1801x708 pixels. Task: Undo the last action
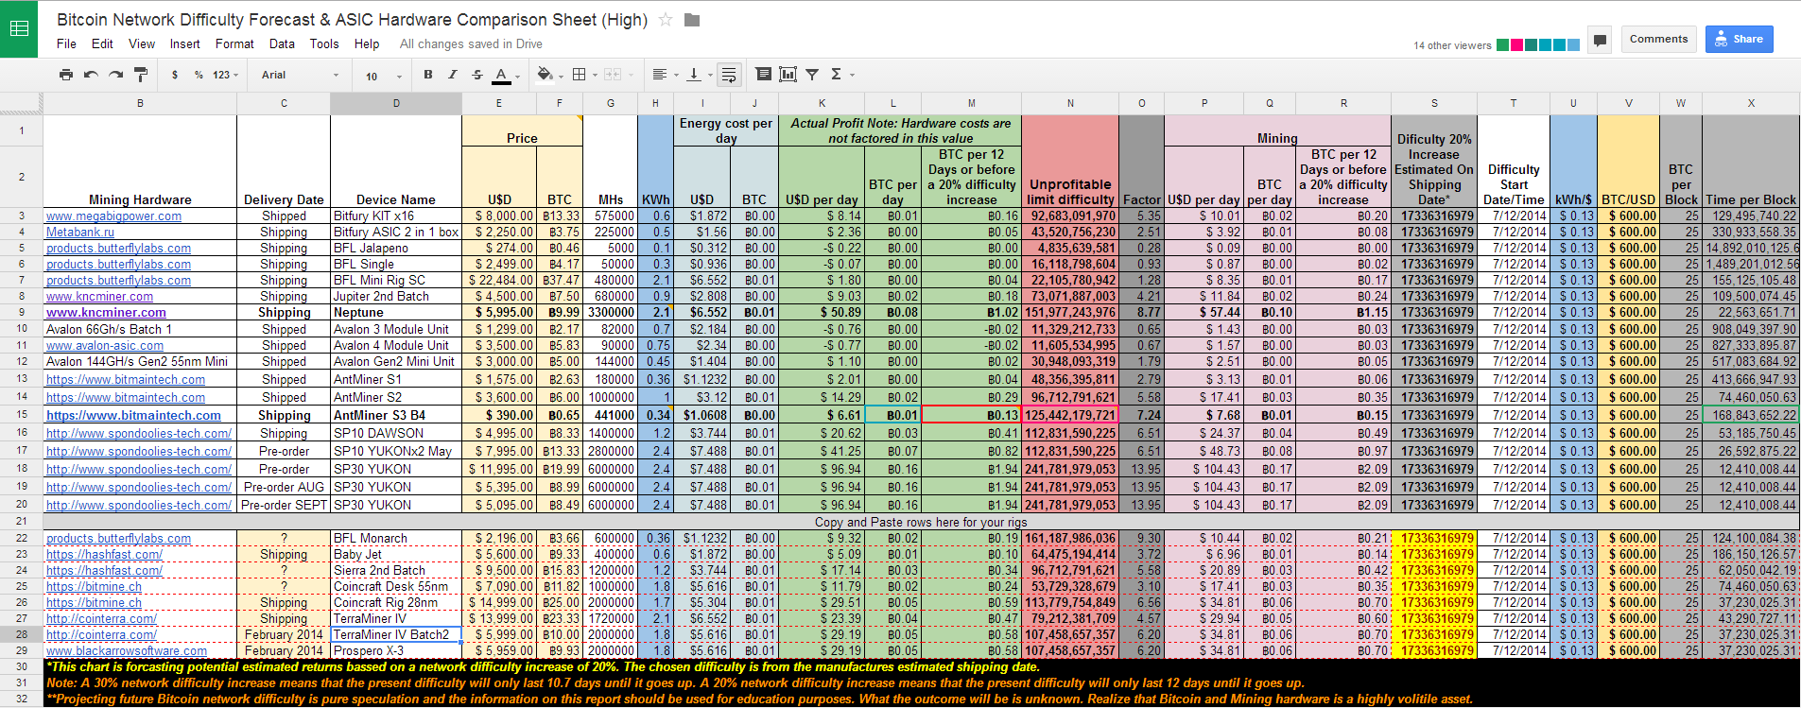(x=91, y=75)
